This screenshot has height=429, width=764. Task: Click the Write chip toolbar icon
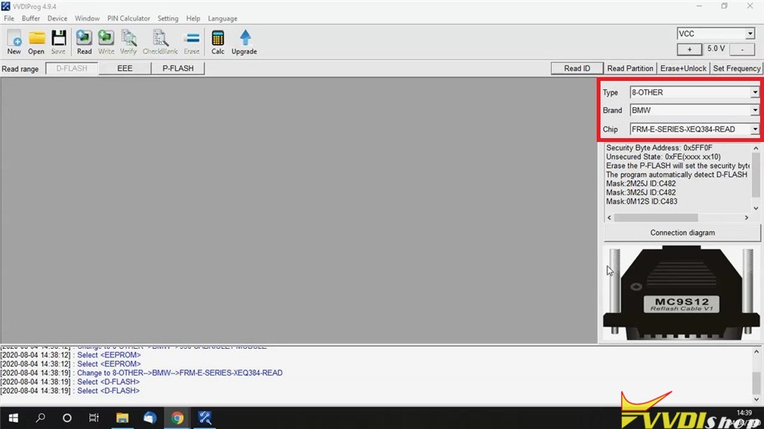[105, 42]
